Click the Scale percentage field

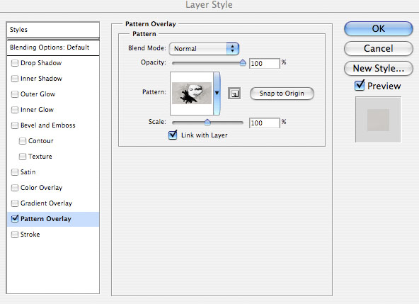[264, 123]
